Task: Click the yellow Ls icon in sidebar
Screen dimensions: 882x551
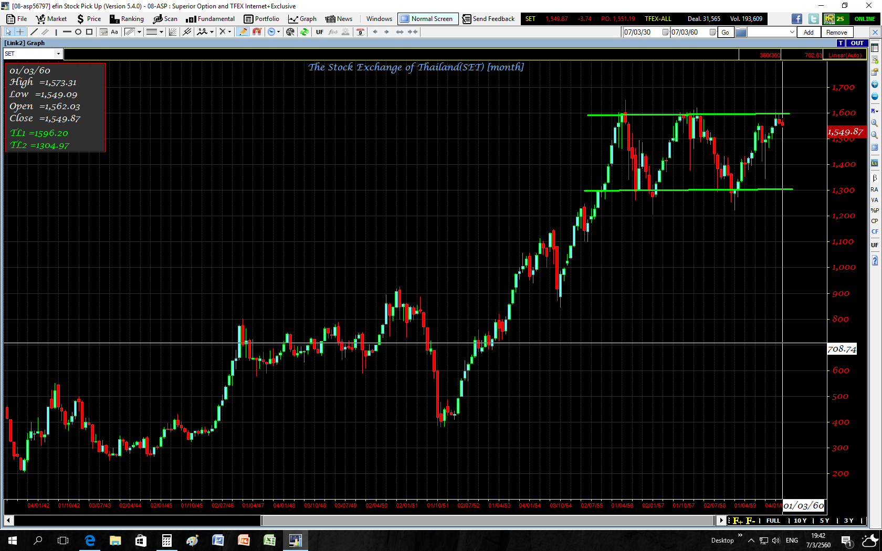Action: [x=875, y=163]
